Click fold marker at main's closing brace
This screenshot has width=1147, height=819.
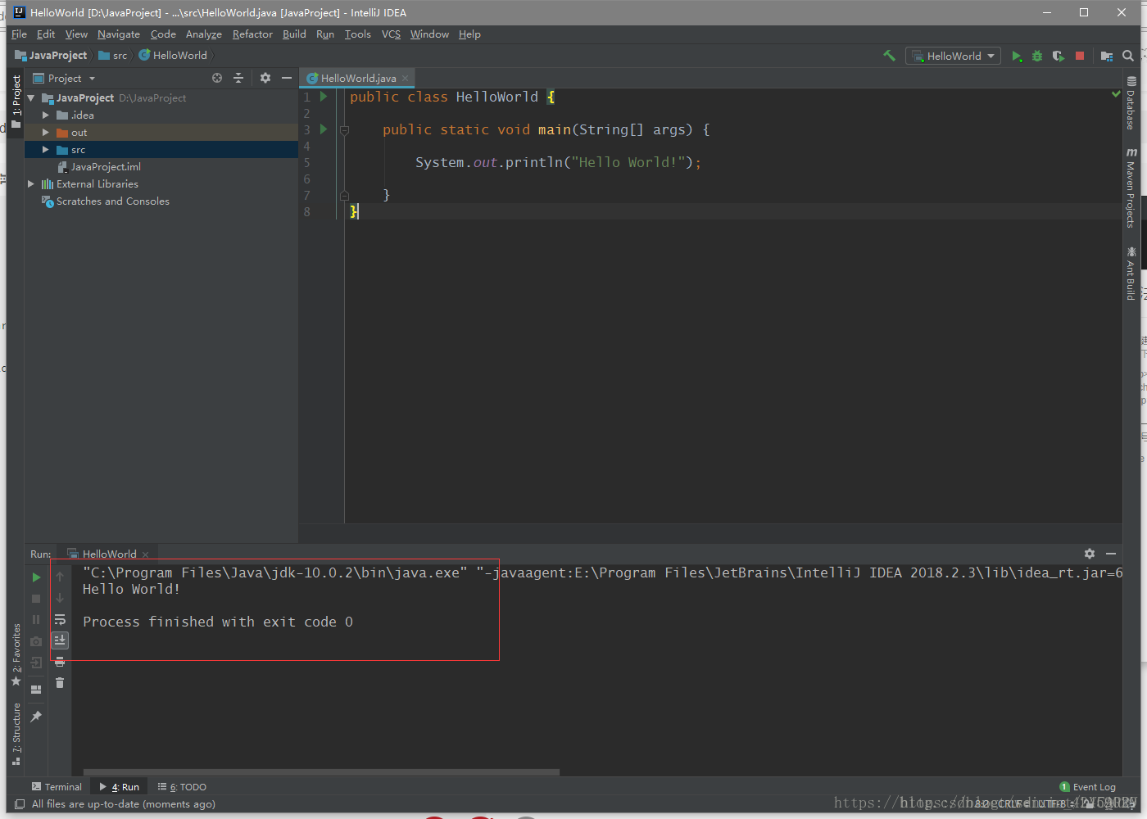pos(344,195)
